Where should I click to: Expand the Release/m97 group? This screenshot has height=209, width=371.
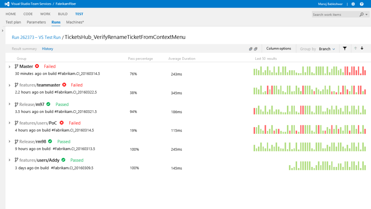pyautogui.click(x=9, y=104)
